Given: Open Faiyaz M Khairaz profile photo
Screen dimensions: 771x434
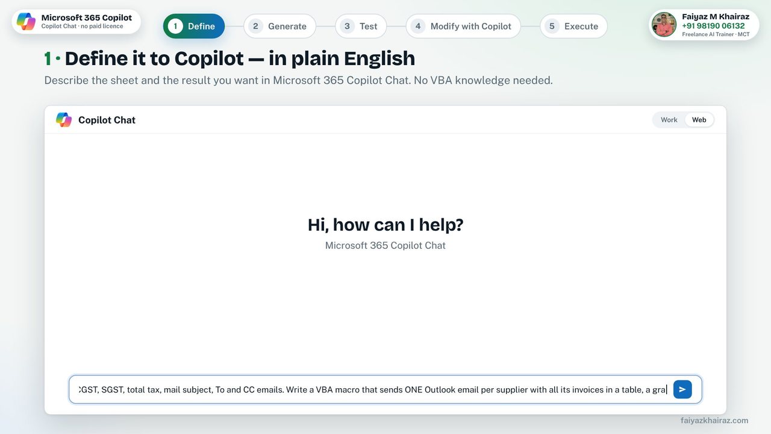Looking at the screenshot, I should click(664, 25).
